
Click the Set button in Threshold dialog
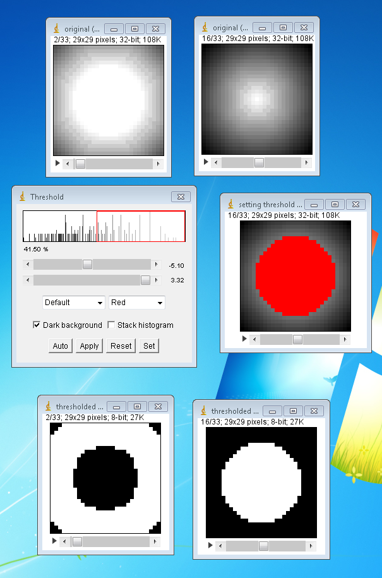(x=149, y=346)
